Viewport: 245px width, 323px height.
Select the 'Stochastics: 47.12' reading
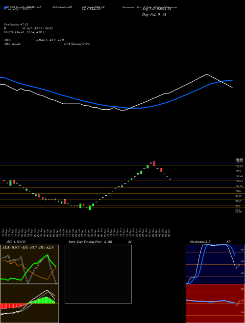[x=16, y=24]
